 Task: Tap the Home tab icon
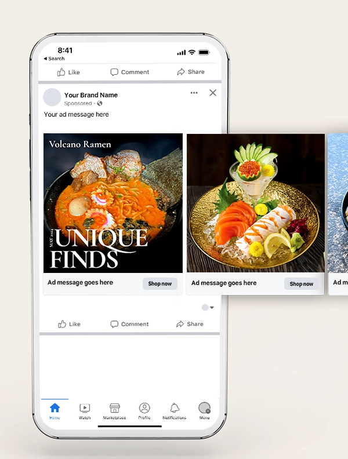(55, 407)
